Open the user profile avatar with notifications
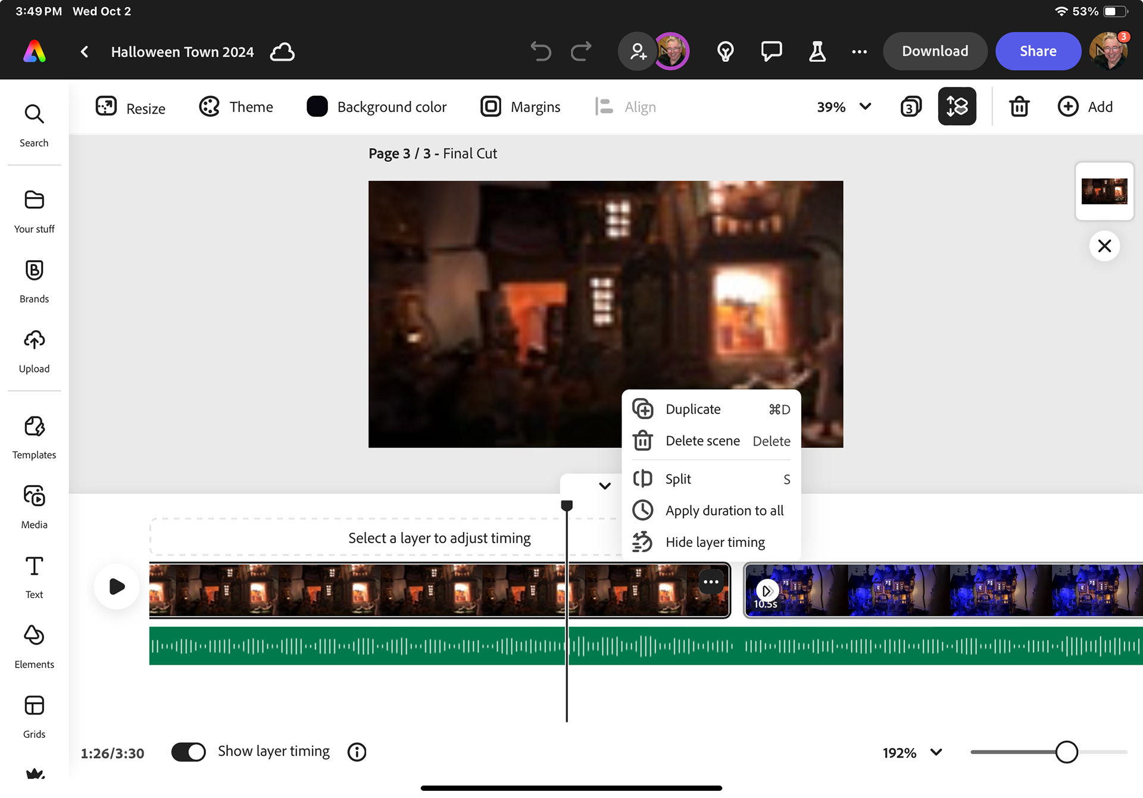The image size is (1143, 798). [1108, 51]
